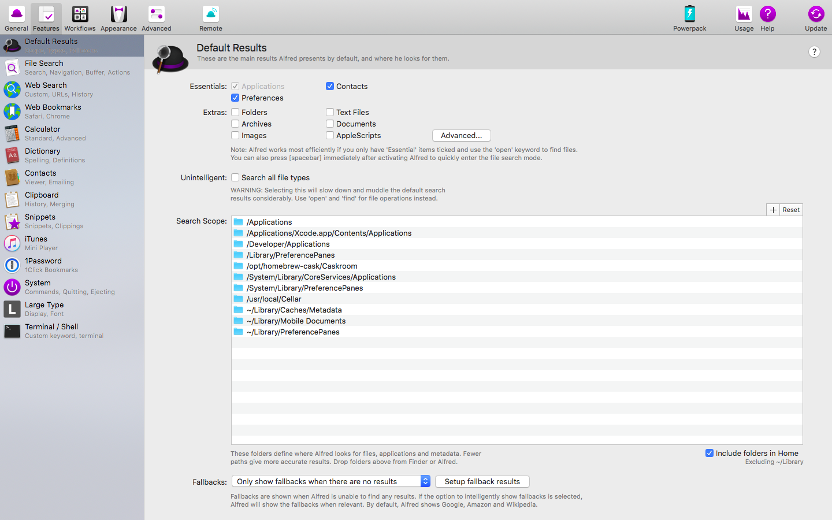Open the Fallbacks behavior dropdown
Viewport: 832px width, 520px height.
tap(329, 480)
